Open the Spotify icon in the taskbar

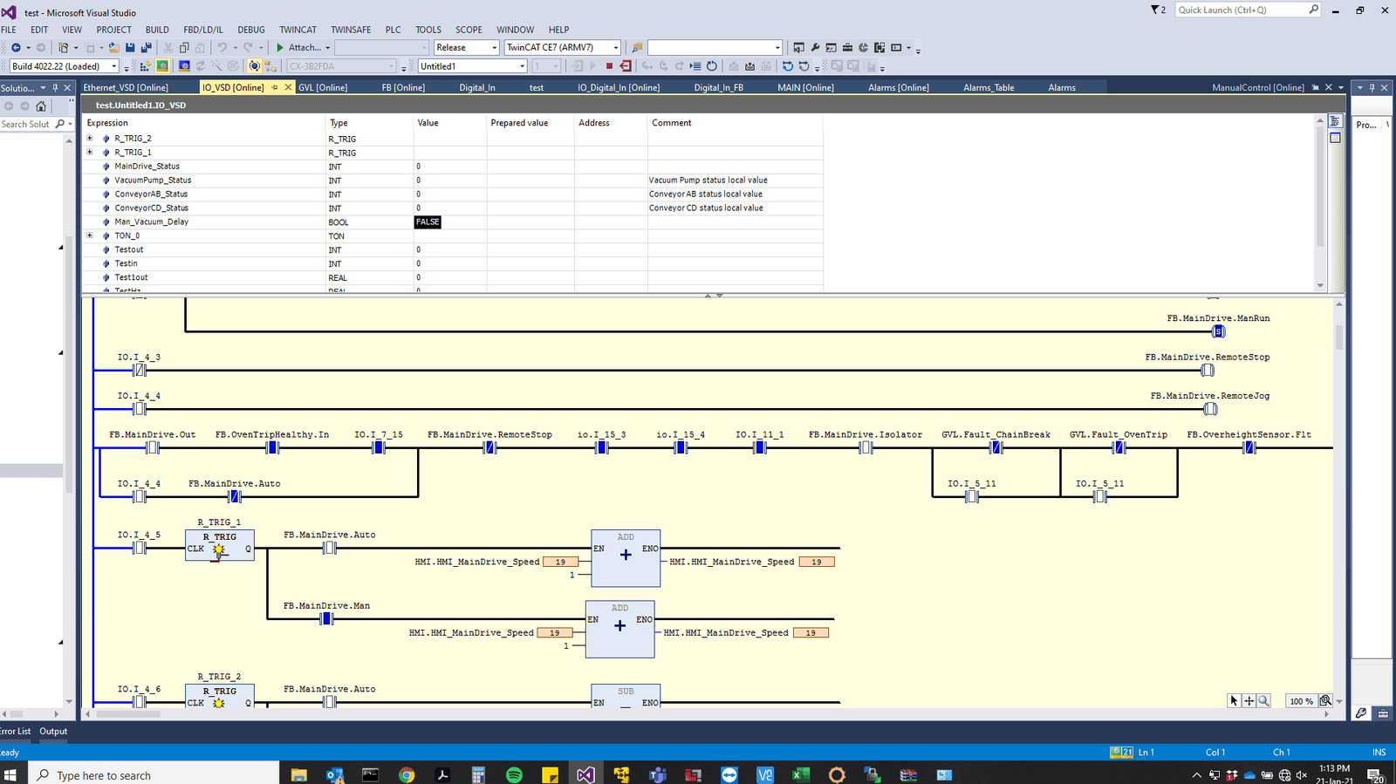pos(514,774)
